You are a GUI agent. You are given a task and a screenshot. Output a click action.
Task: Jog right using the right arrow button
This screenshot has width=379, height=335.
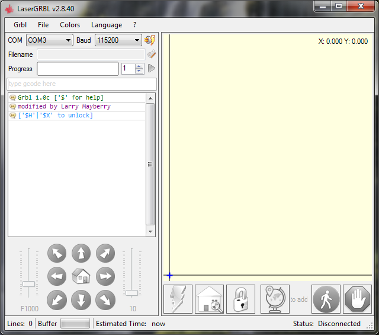click(105, 276)
